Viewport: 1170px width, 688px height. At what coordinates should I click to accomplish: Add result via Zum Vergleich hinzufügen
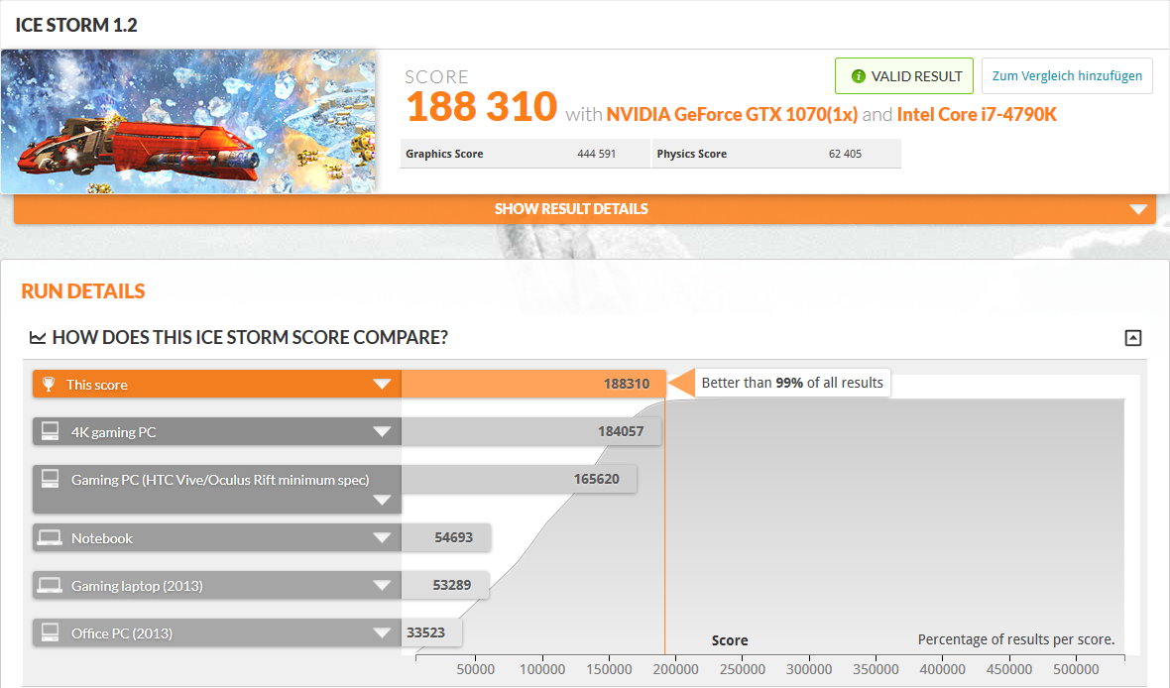pos(1067,75)
